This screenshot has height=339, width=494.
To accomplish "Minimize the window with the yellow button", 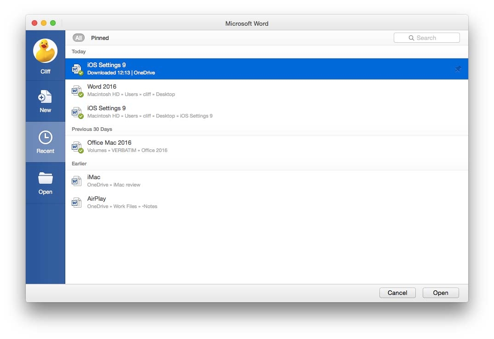I will click(x=44, y=23).
